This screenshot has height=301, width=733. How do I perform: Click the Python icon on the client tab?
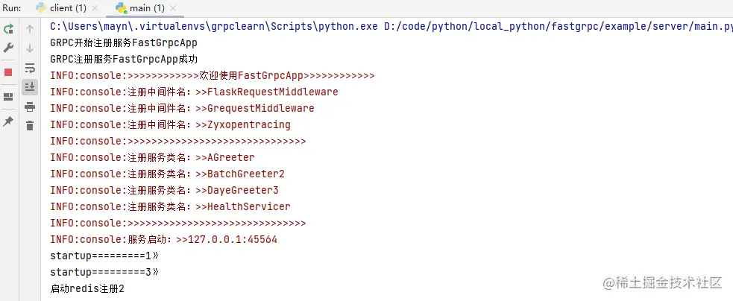pos(42,8)
